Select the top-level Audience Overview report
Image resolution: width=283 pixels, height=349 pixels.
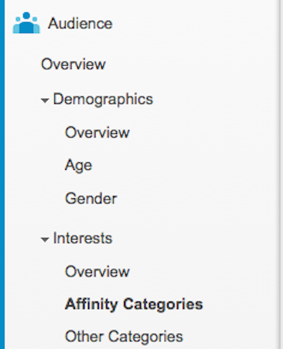73,64
